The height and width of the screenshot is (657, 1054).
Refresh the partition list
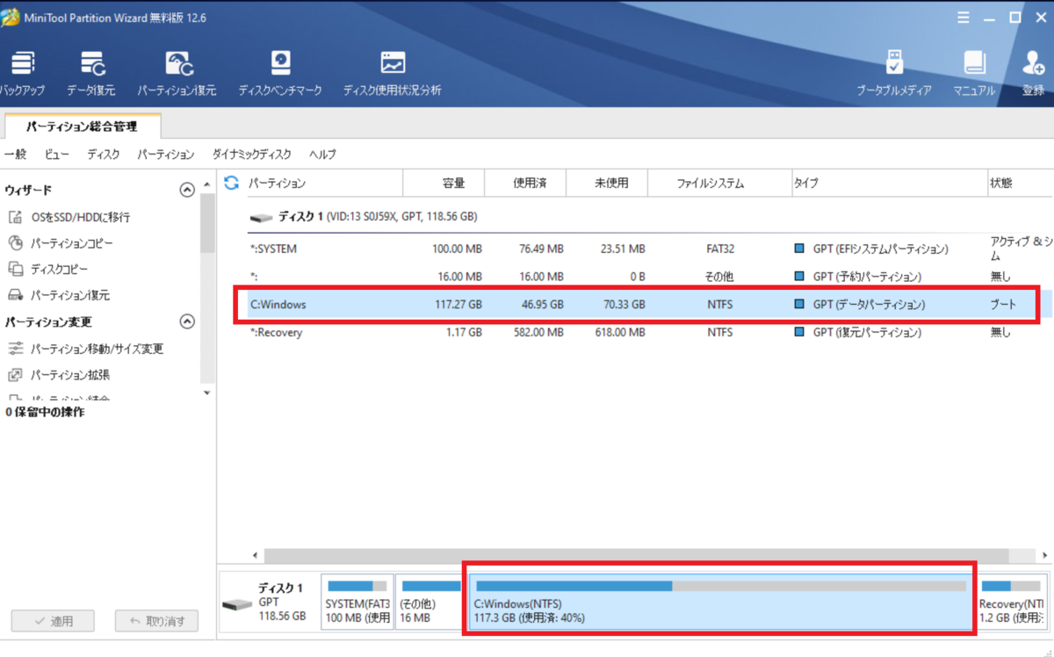[x=232, y=183]
